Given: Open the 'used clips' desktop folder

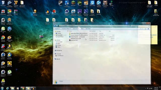Looking at the screenshot, I should 99,12.
